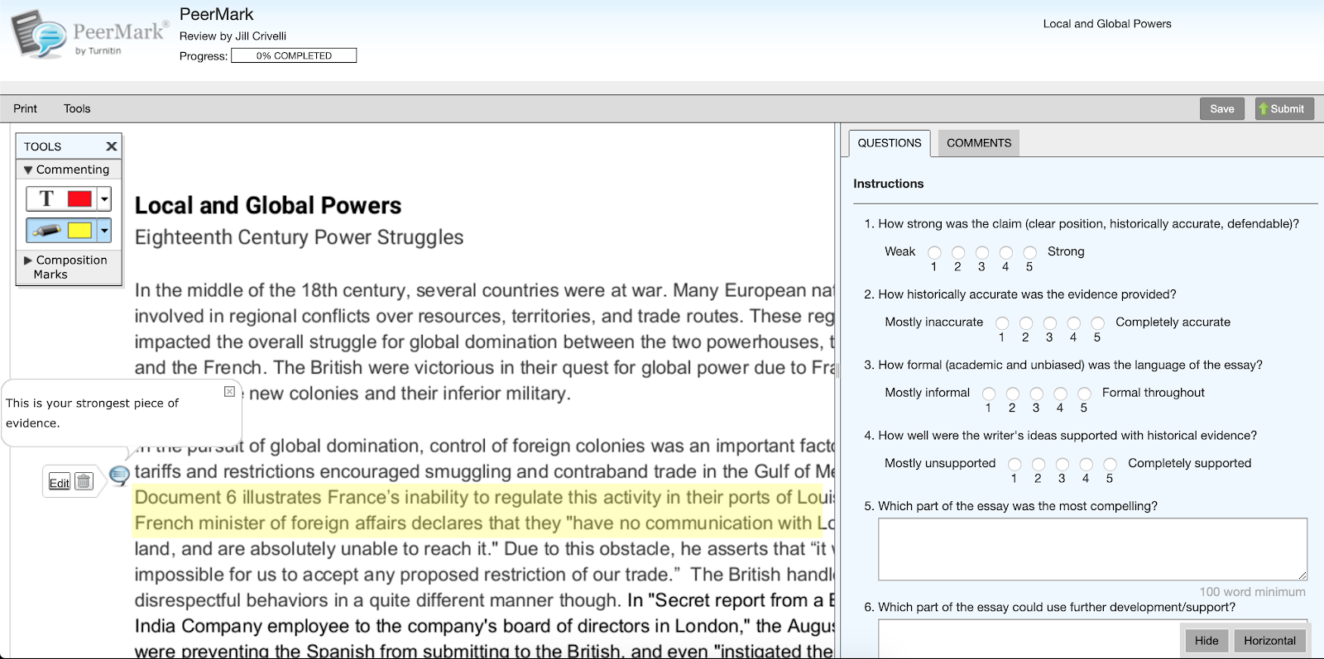Open the text tool color dropdown arrow
Image resolution: width=1324 pixels, height=659 pixels.
[104, 199]
